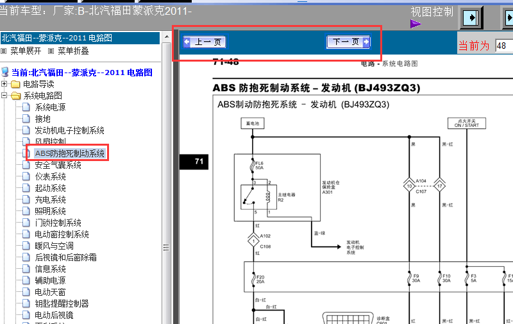The height and width of the screenshot is (324, 513).
Task: Click the page icon beside 起动系统
Action: click(x=26, y=187)
